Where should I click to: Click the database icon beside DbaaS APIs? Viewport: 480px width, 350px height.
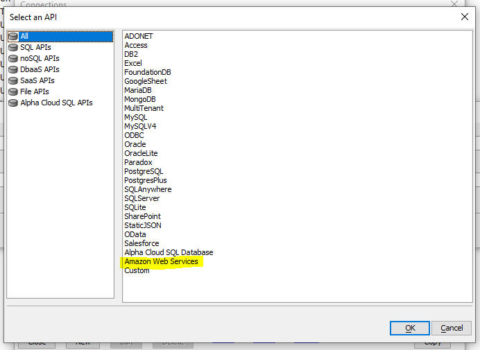coord(13,69)
